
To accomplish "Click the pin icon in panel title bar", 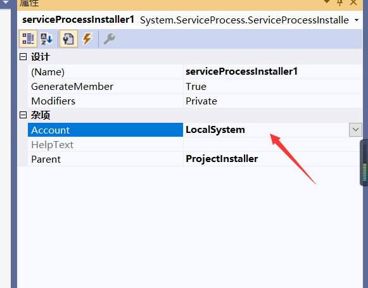I will point(339,3).
